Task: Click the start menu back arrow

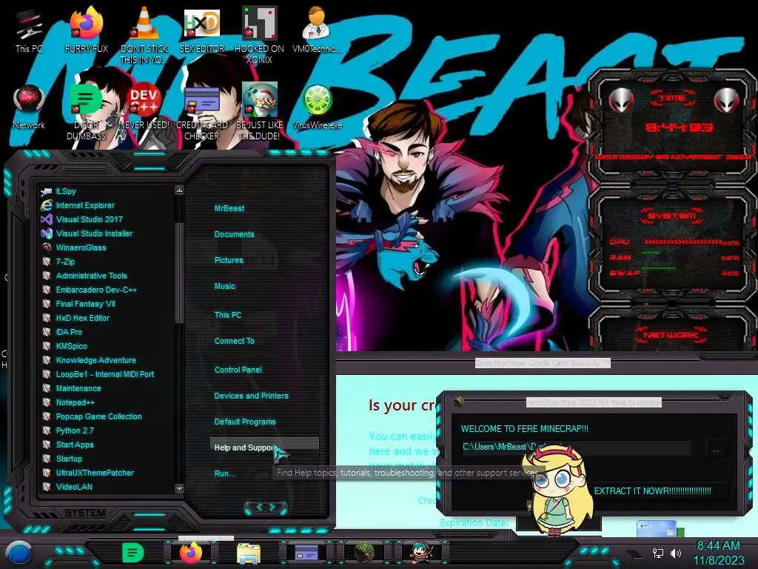Action: point(259,507)
